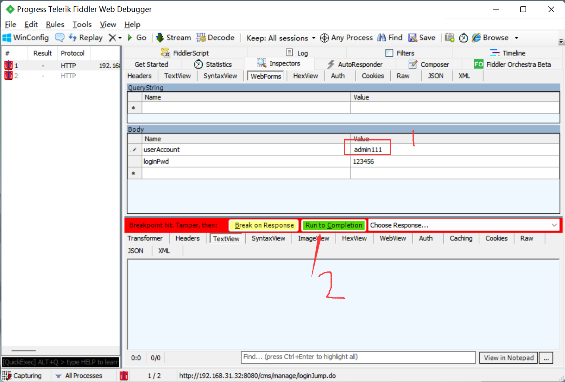Open WinConfig from the toolbar
The width and height of the screenshot is (565, 382).
tap(26, 38)
